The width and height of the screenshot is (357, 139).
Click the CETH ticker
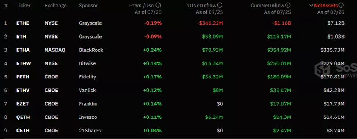[23, 131]
